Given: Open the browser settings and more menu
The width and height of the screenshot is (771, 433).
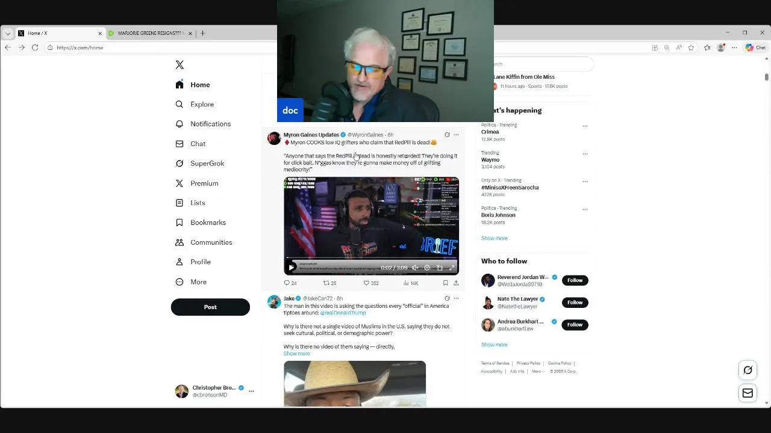Looking at the screenshot, I should click(734, 48).
